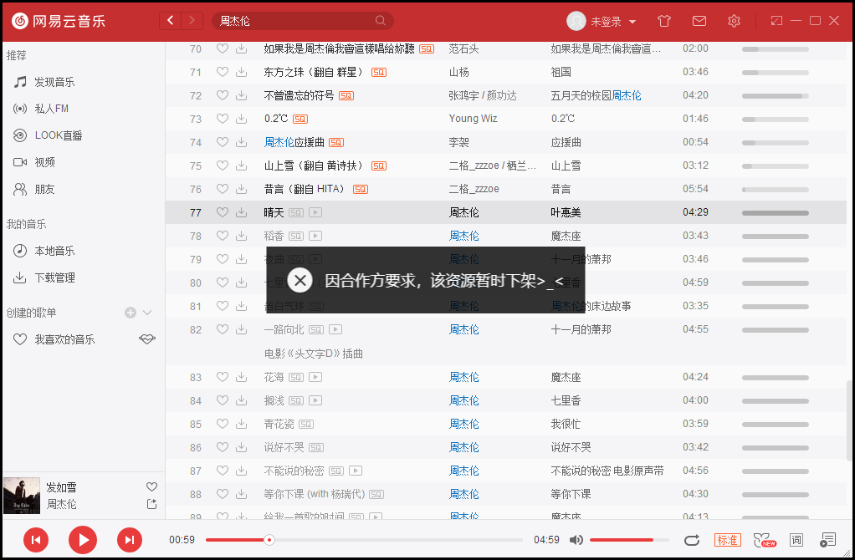Click the user avatar icon

coord(576,21)
